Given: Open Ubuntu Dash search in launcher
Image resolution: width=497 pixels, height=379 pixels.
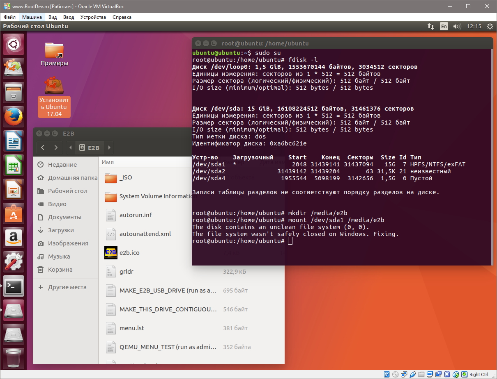Looking at the screenshot, I should 14,44.
